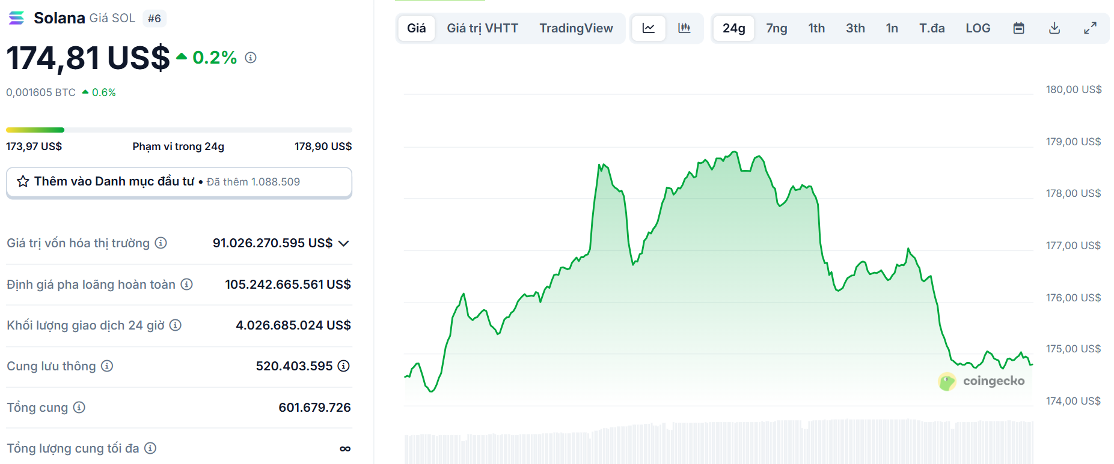The image size is (1114, 464).
Task: Select the Giá trị VHTT tab
Action: pos(483,28)
